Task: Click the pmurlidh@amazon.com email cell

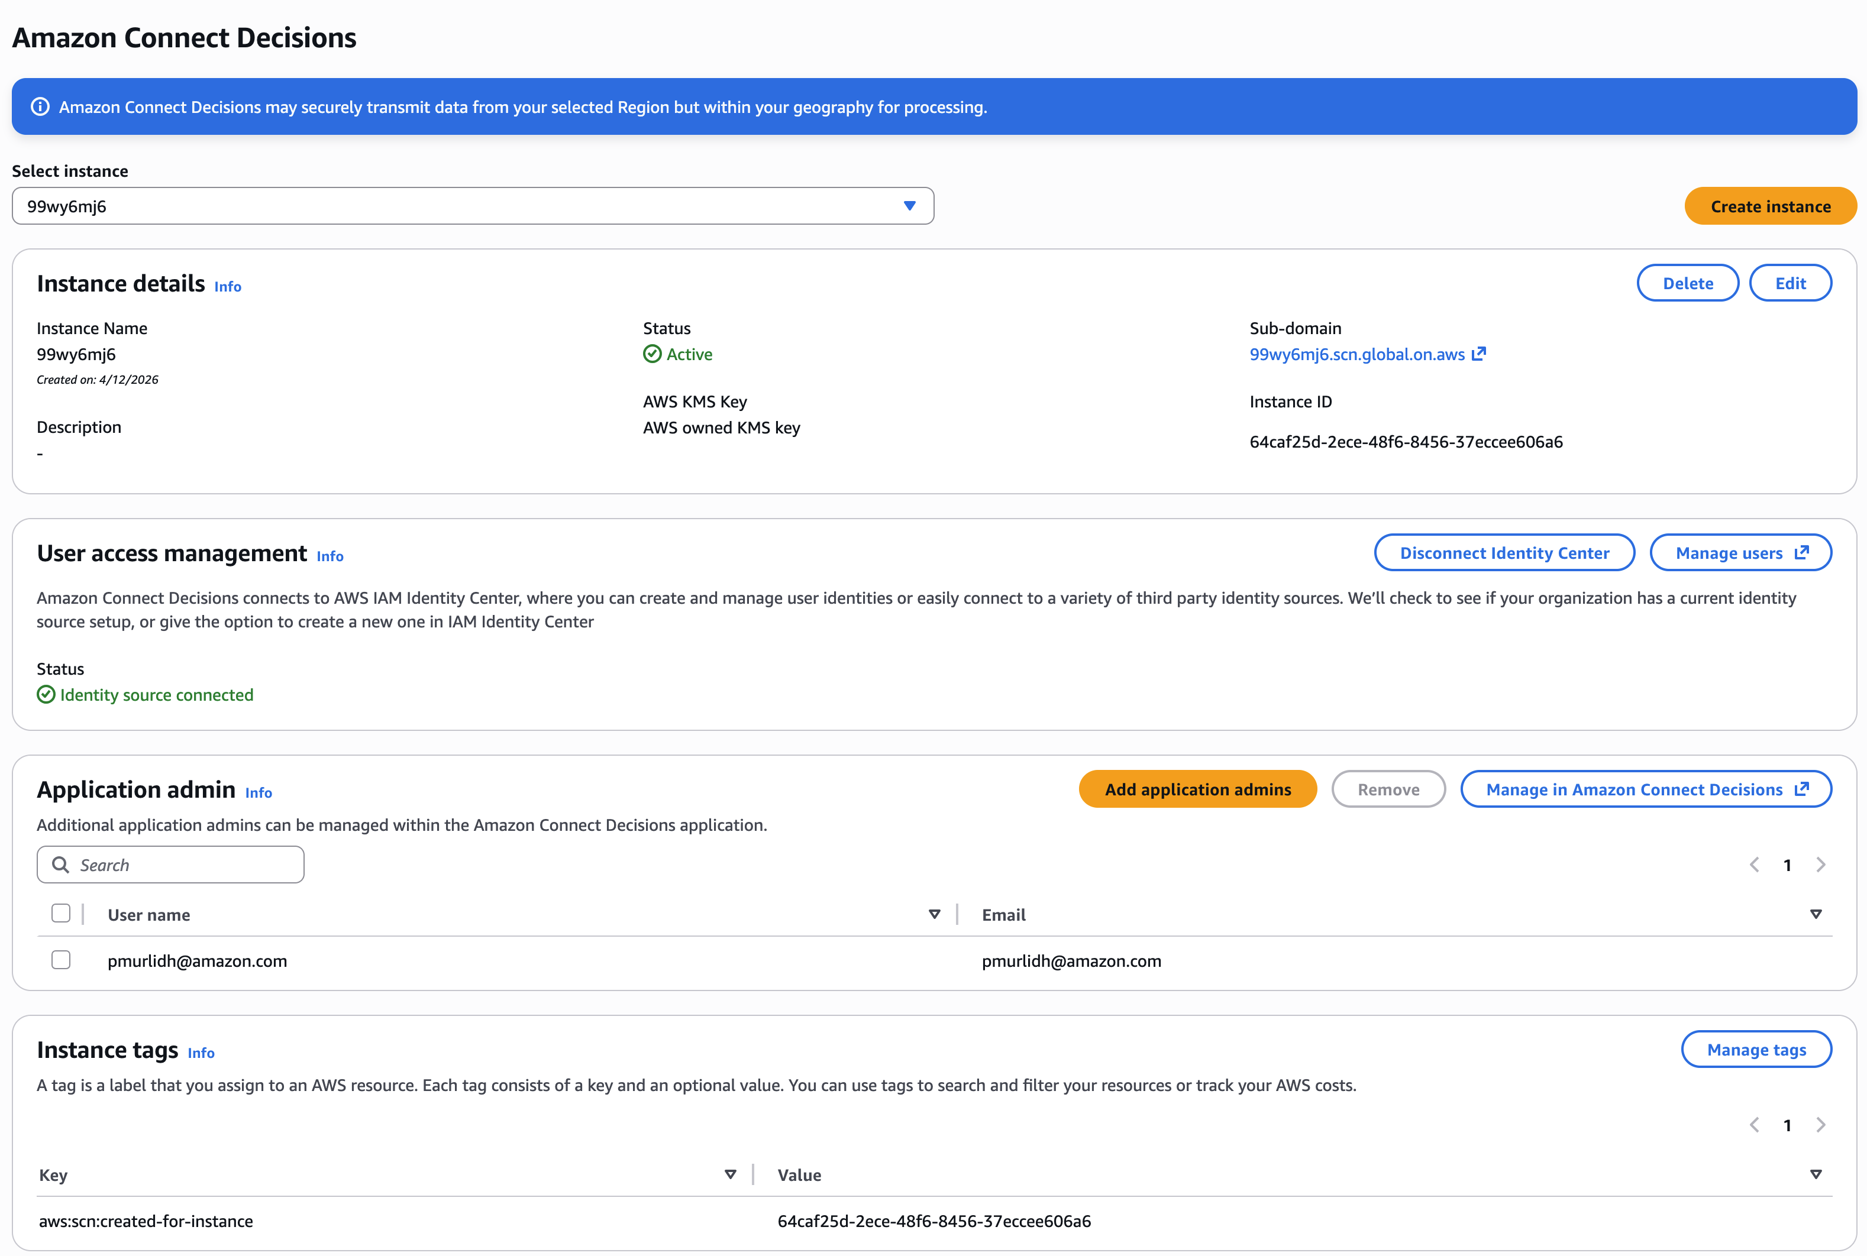Action: [1071, 960]
